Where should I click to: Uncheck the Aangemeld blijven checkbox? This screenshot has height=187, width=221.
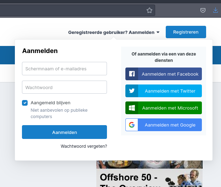(25, 103)
